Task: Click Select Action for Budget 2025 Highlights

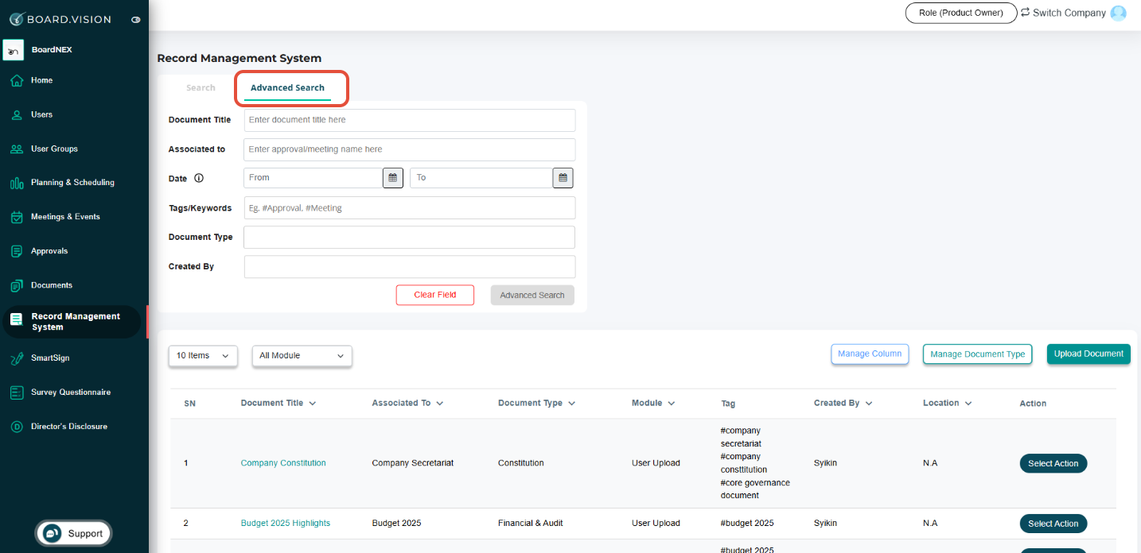Action: pos(1053,524)
